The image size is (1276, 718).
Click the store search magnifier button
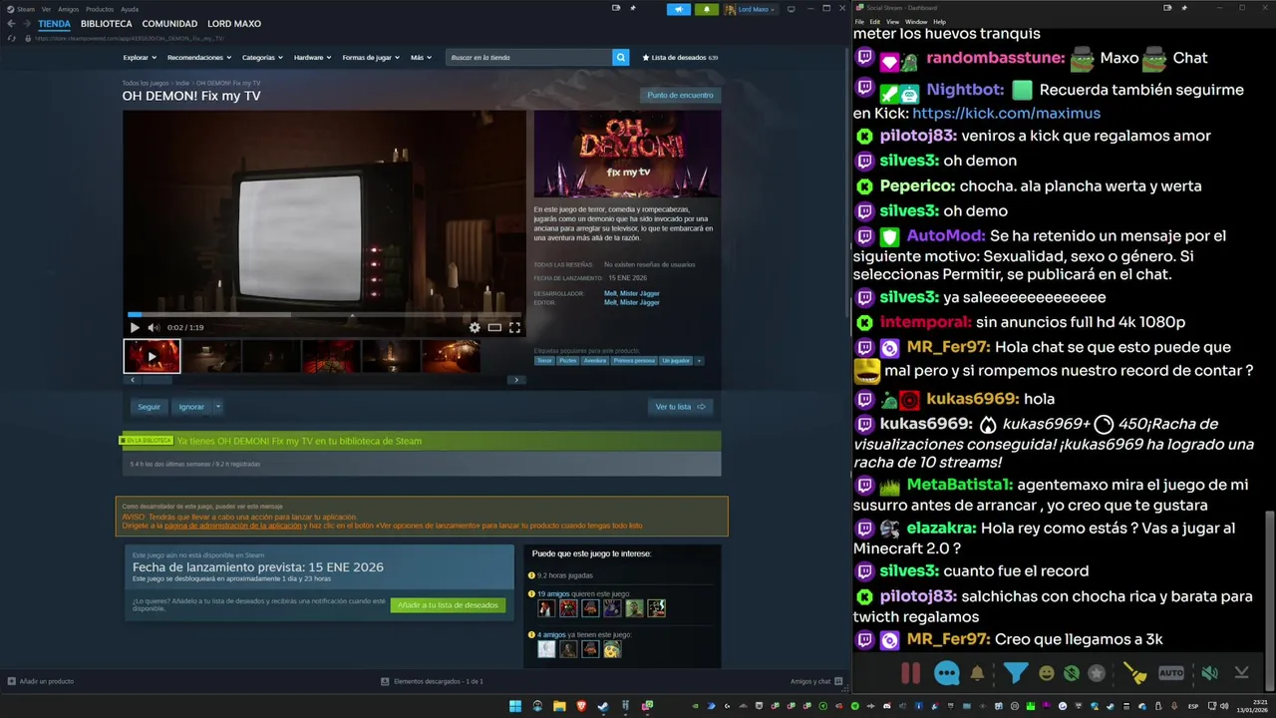[621, 58]
